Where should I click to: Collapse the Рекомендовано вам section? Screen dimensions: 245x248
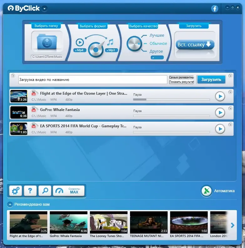click(10, 204)
